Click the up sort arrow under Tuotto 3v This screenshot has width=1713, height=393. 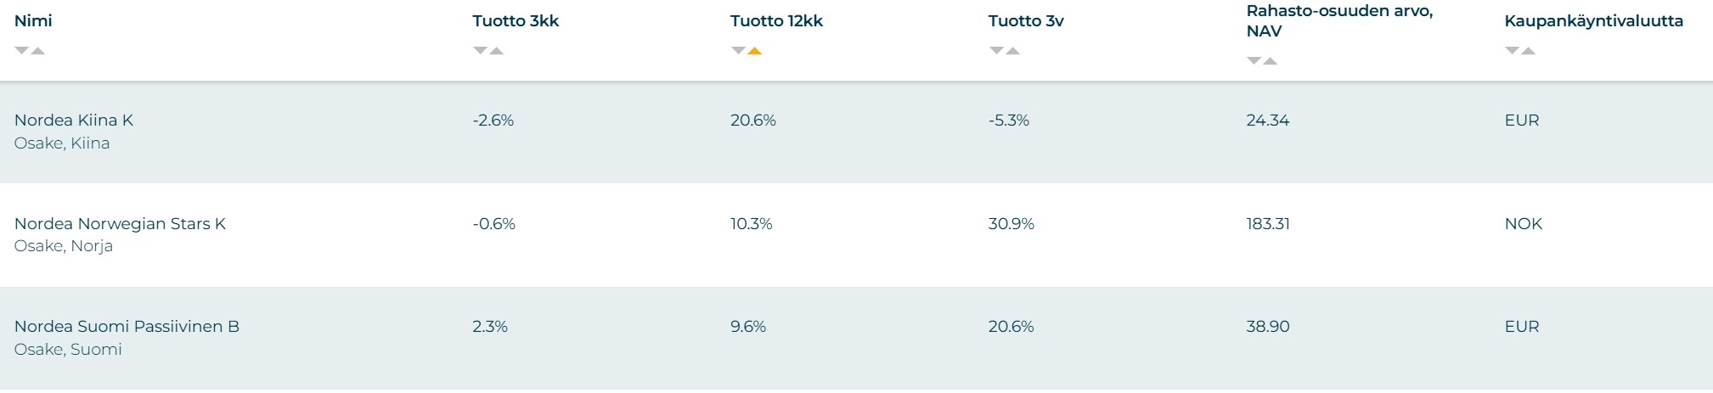[1012, 51]
